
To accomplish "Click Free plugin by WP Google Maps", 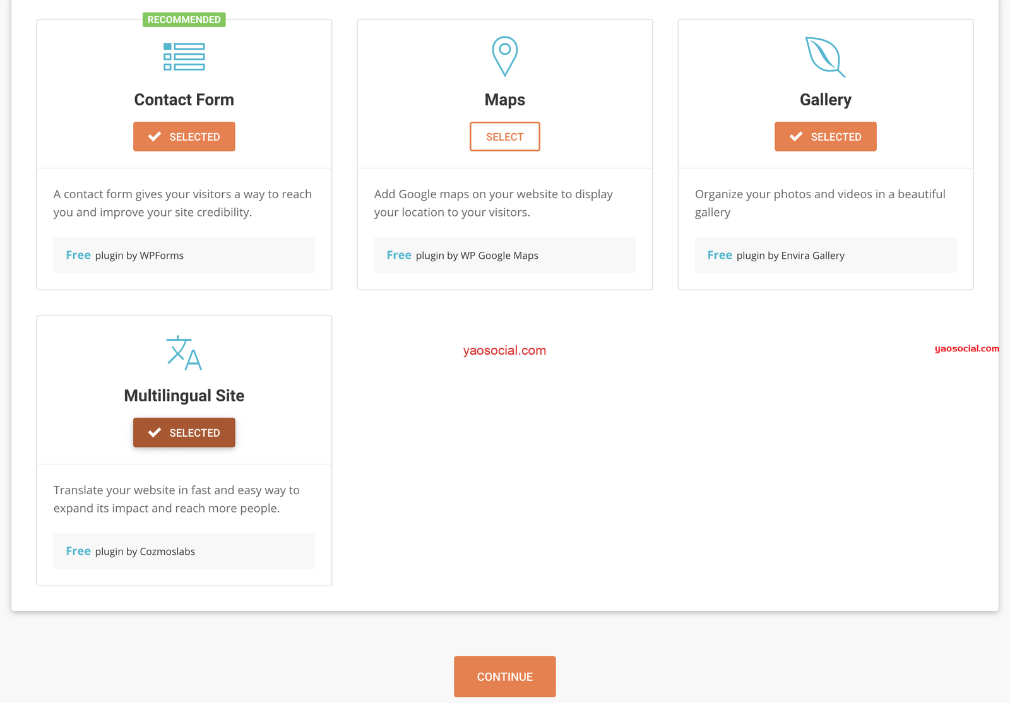I will [462, 256].
